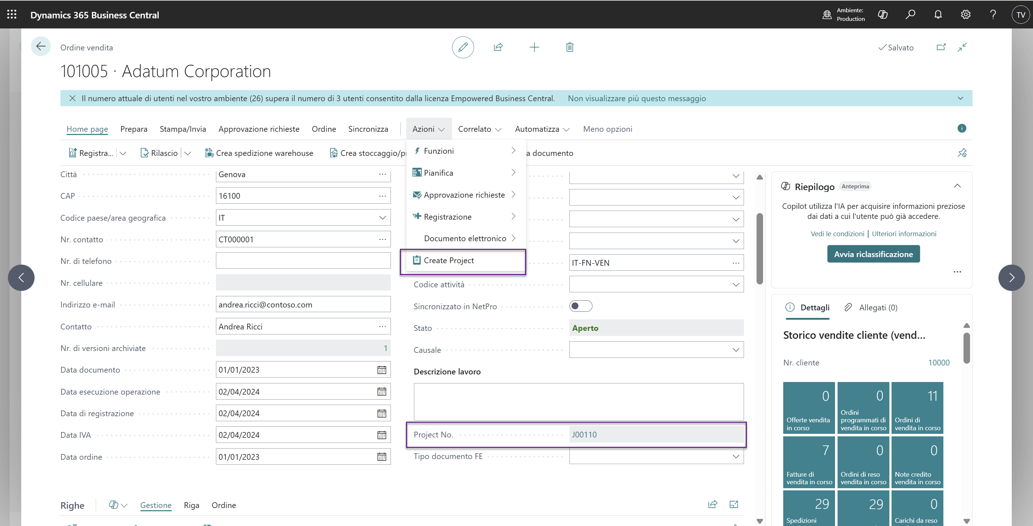
Task: Collapse the Riepilogo panel
Action: coord(957,186)
